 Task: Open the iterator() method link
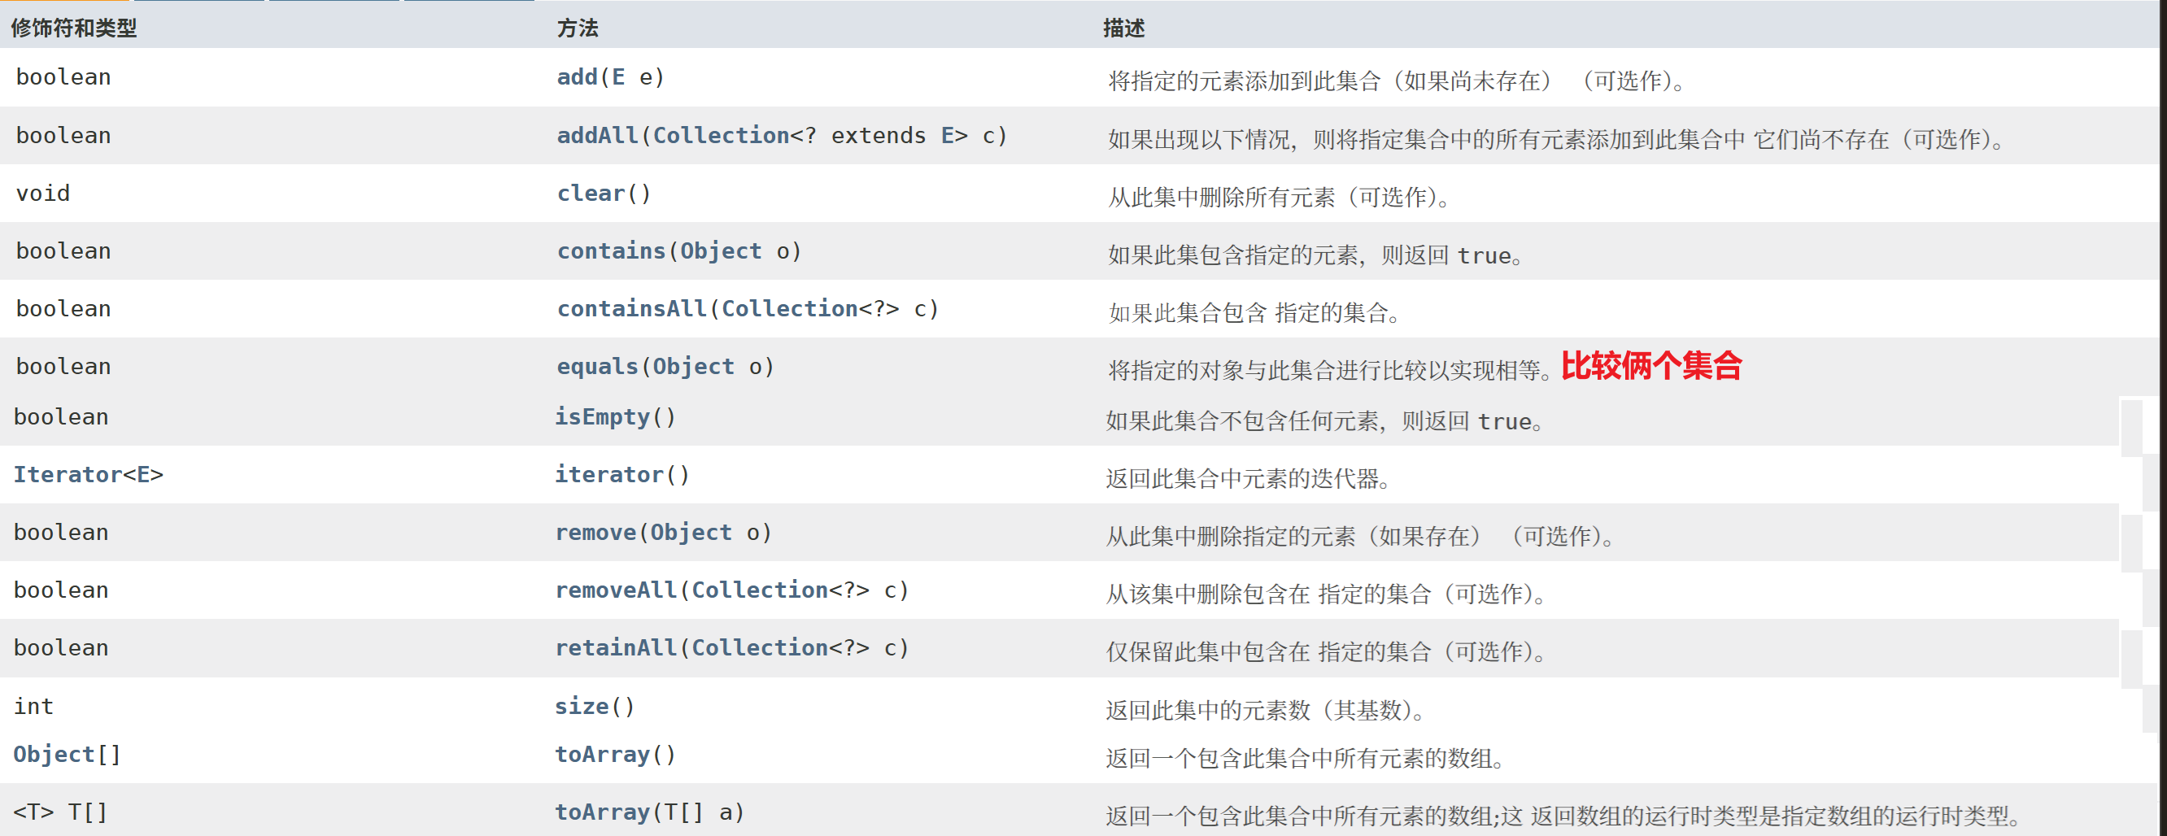[x=608, y=474]
